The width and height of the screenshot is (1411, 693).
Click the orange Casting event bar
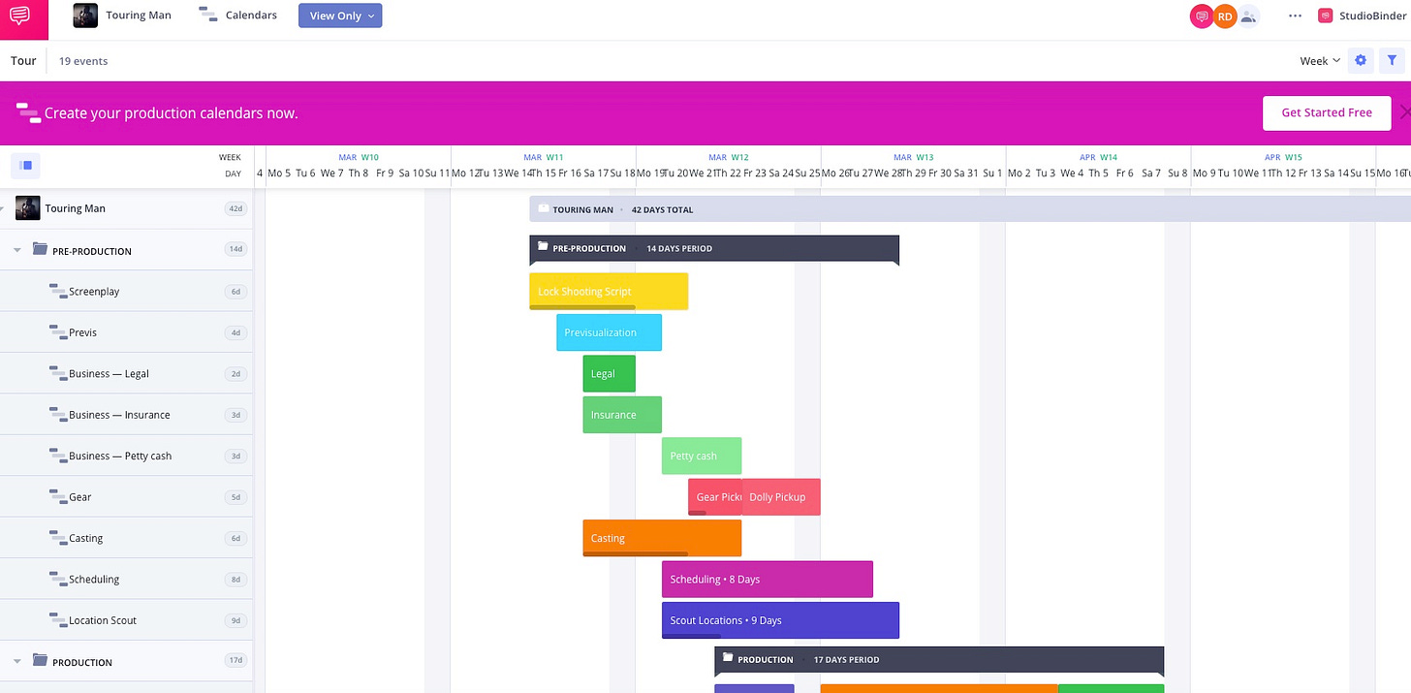click(662, 538)
